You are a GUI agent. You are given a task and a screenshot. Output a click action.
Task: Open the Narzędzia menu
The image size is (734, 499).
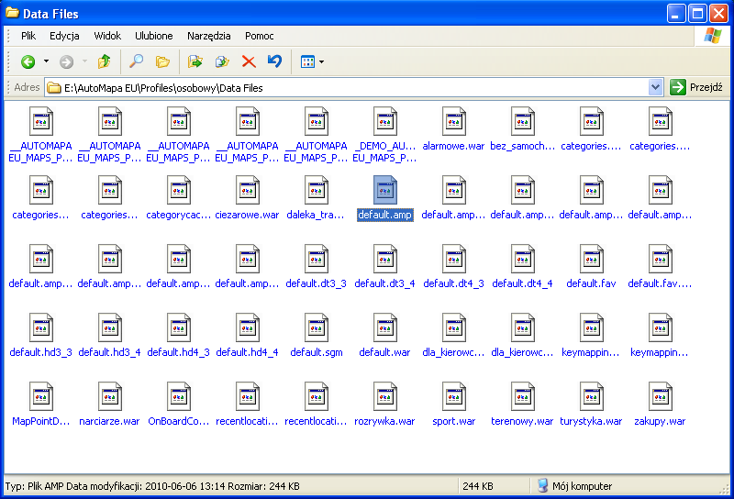pyautogui.click(x=208, y=36)
